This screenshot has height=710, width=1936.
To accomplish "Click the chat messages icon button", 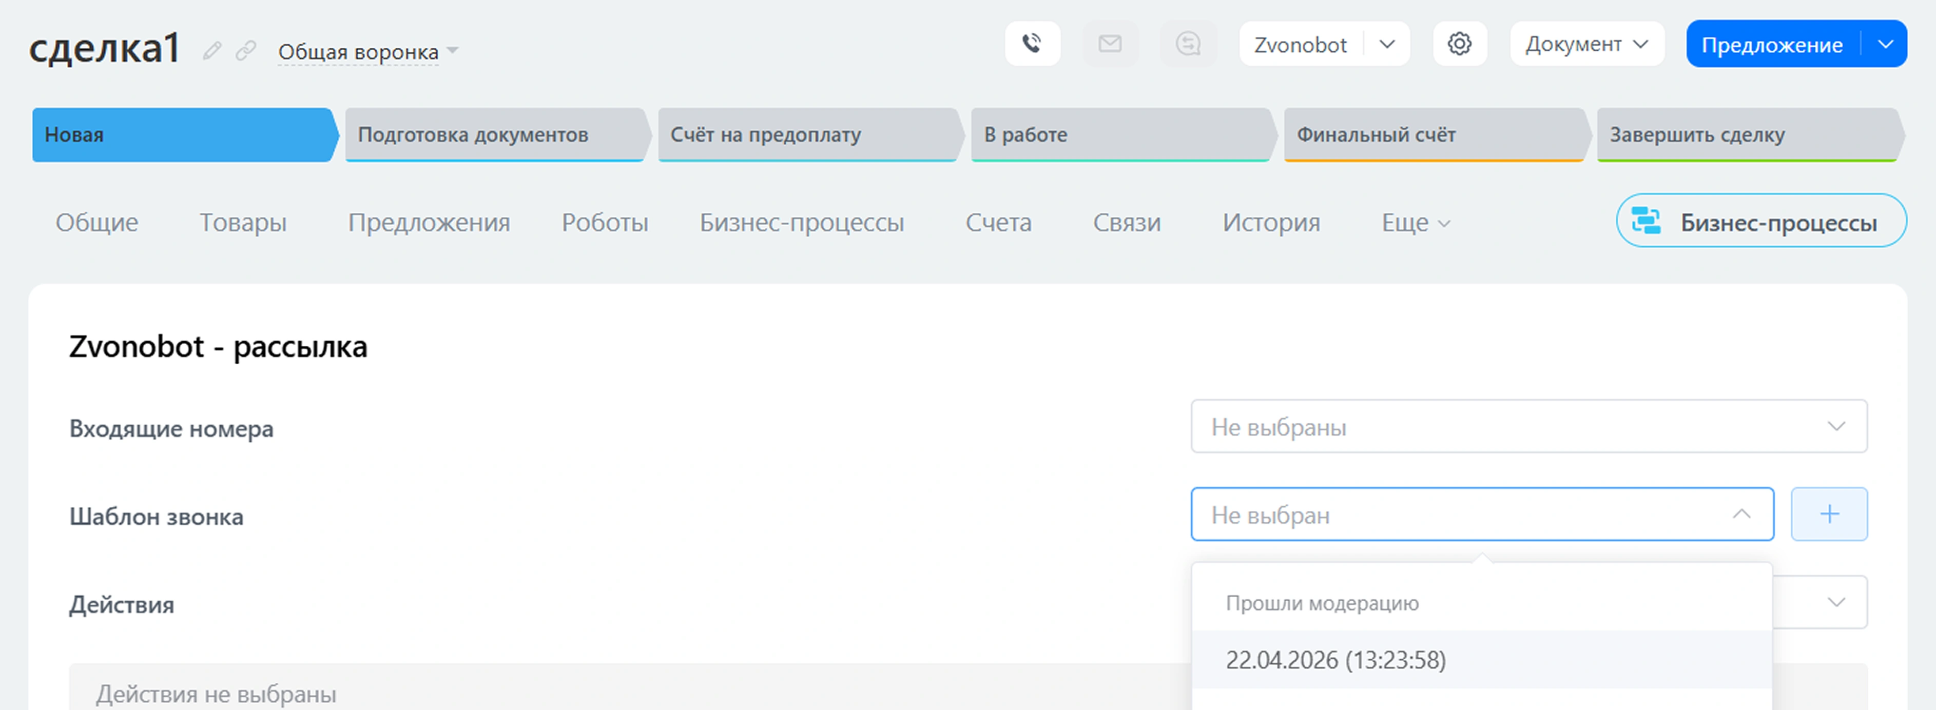I will (1188, 44).
